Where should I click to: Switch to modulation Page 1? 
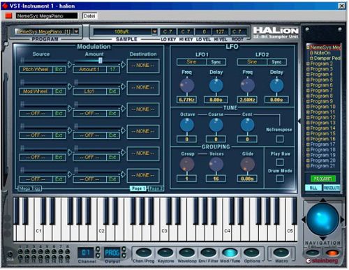138,188
